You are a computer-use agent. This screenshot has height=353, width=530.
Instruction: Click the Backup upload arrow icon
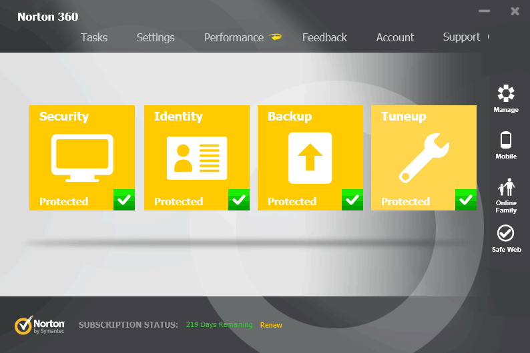[x=310, y=158]
